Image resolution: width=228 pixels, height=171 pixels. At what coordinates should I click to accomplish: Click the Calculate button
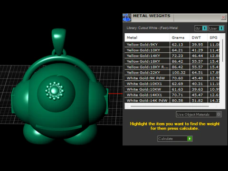[x=175, y=139]
